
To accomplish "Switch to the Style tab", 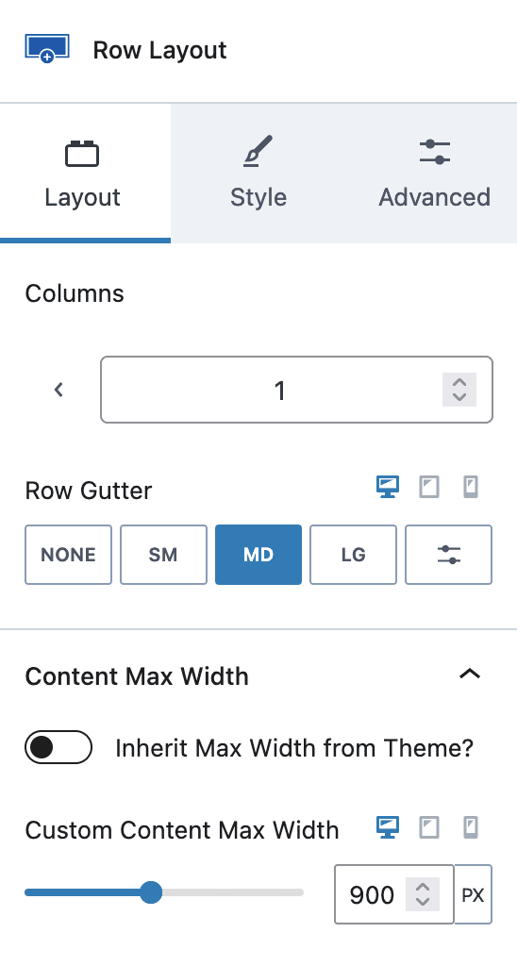I will point(258,174).
